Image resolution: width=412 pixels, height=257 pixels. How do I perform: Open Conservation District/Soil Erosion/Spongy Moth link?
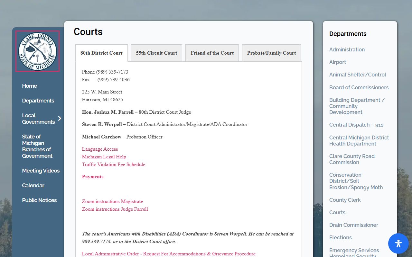(x=356, y=181)
